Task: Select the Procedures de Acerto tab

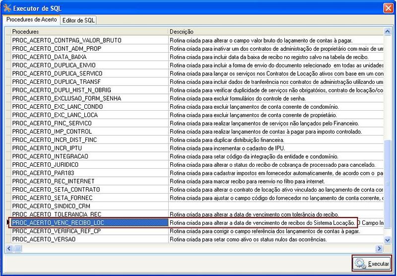Action: (x=31, y=19)
